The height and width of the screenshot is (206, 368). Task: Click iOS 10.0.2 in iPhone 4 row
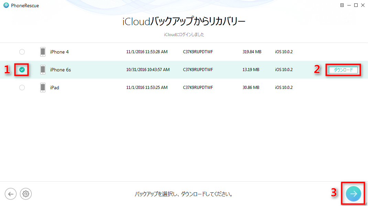[284, 52]
